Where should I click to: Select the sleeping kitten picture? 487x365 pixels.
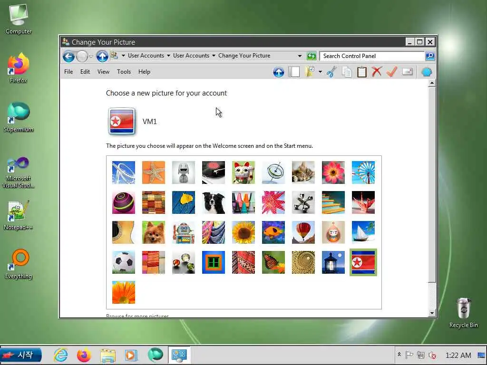(x=303, y=173)
